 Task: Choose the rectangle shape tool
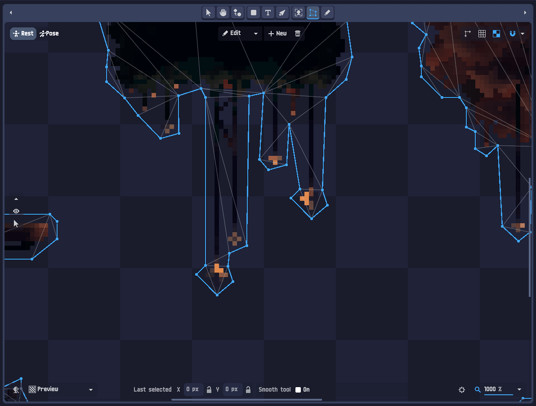click(x=254, y=13)
